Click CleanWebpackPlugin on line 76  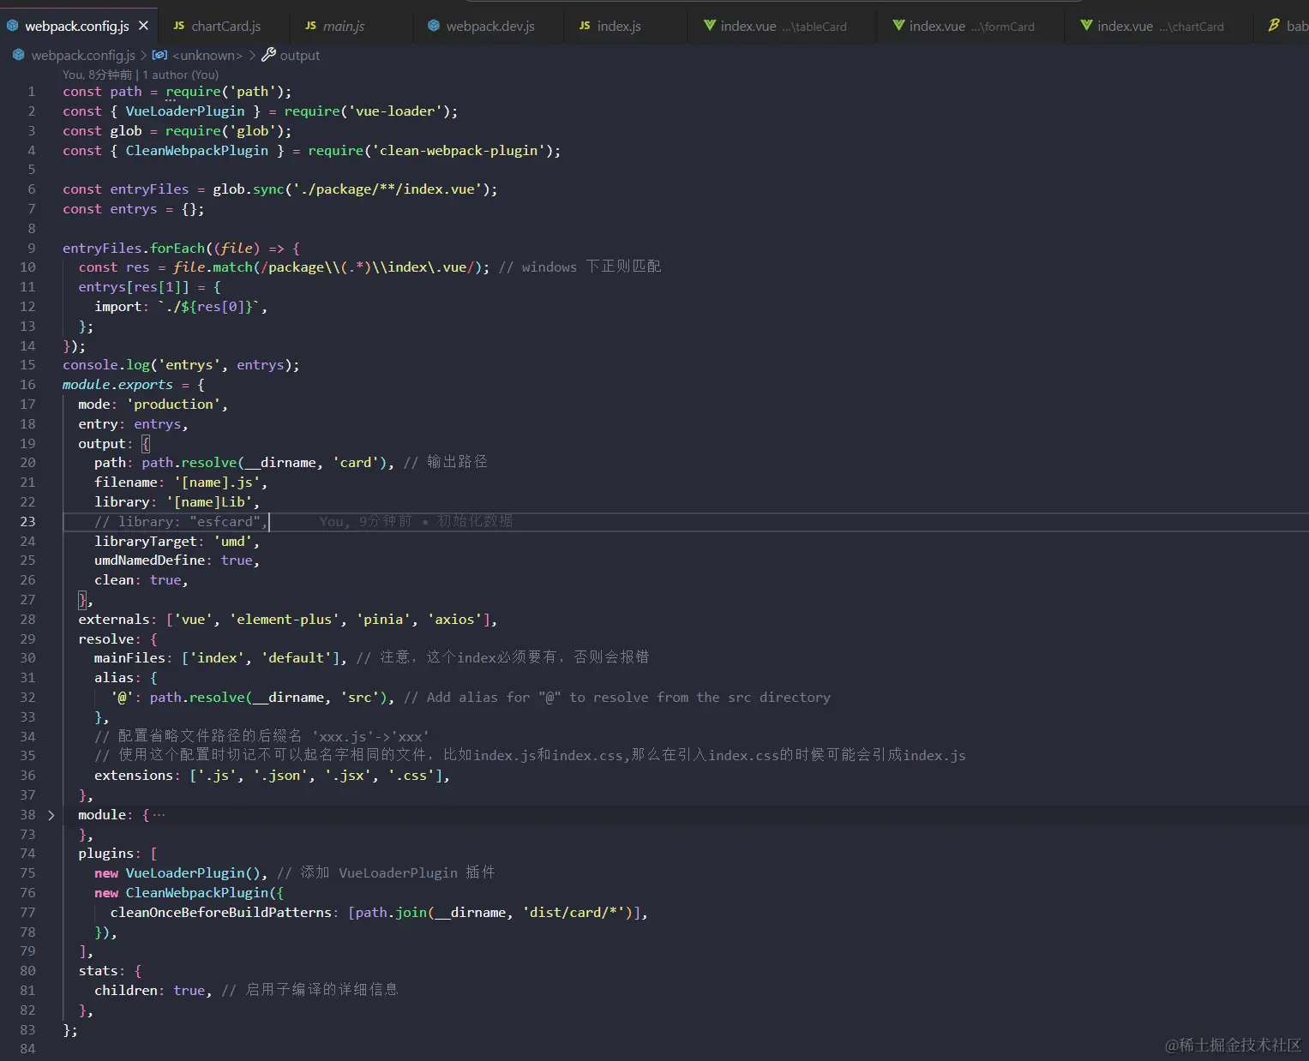[x=197, y=893]
